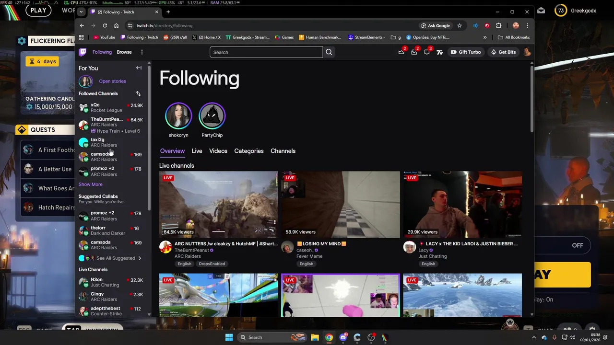
Task: Open the StreamElements bookmark
Action: 366,37
